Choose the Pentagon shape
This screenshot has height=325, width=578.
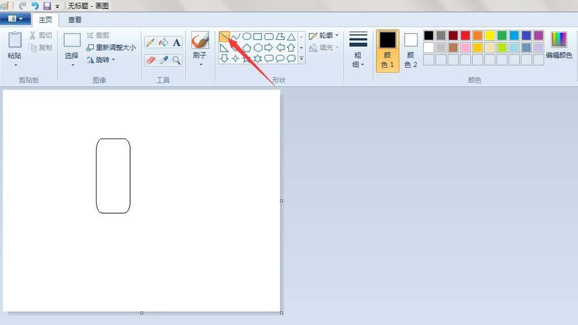(247, 47)
